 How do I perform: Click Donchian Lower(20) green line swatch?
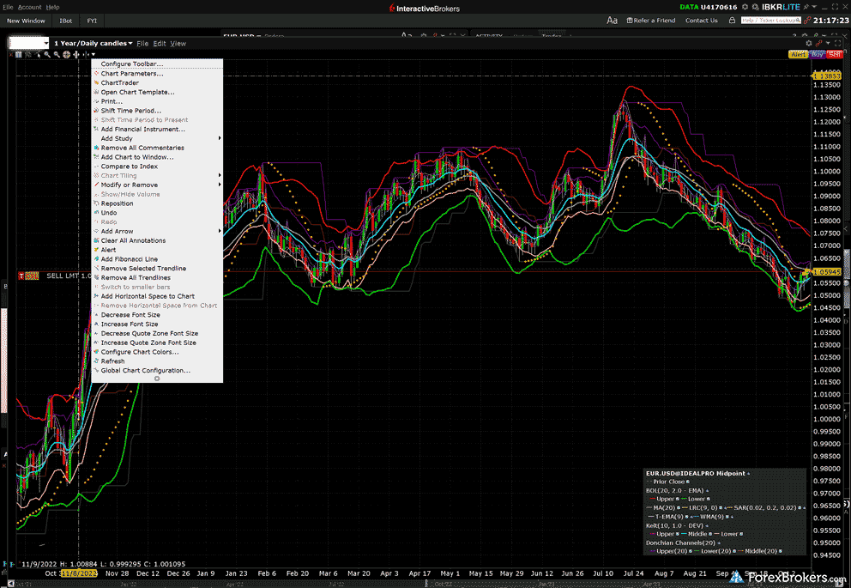(697, 551)
